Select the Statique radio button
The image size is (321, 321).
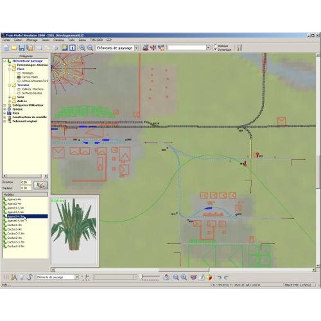click(x=215, y=46)
